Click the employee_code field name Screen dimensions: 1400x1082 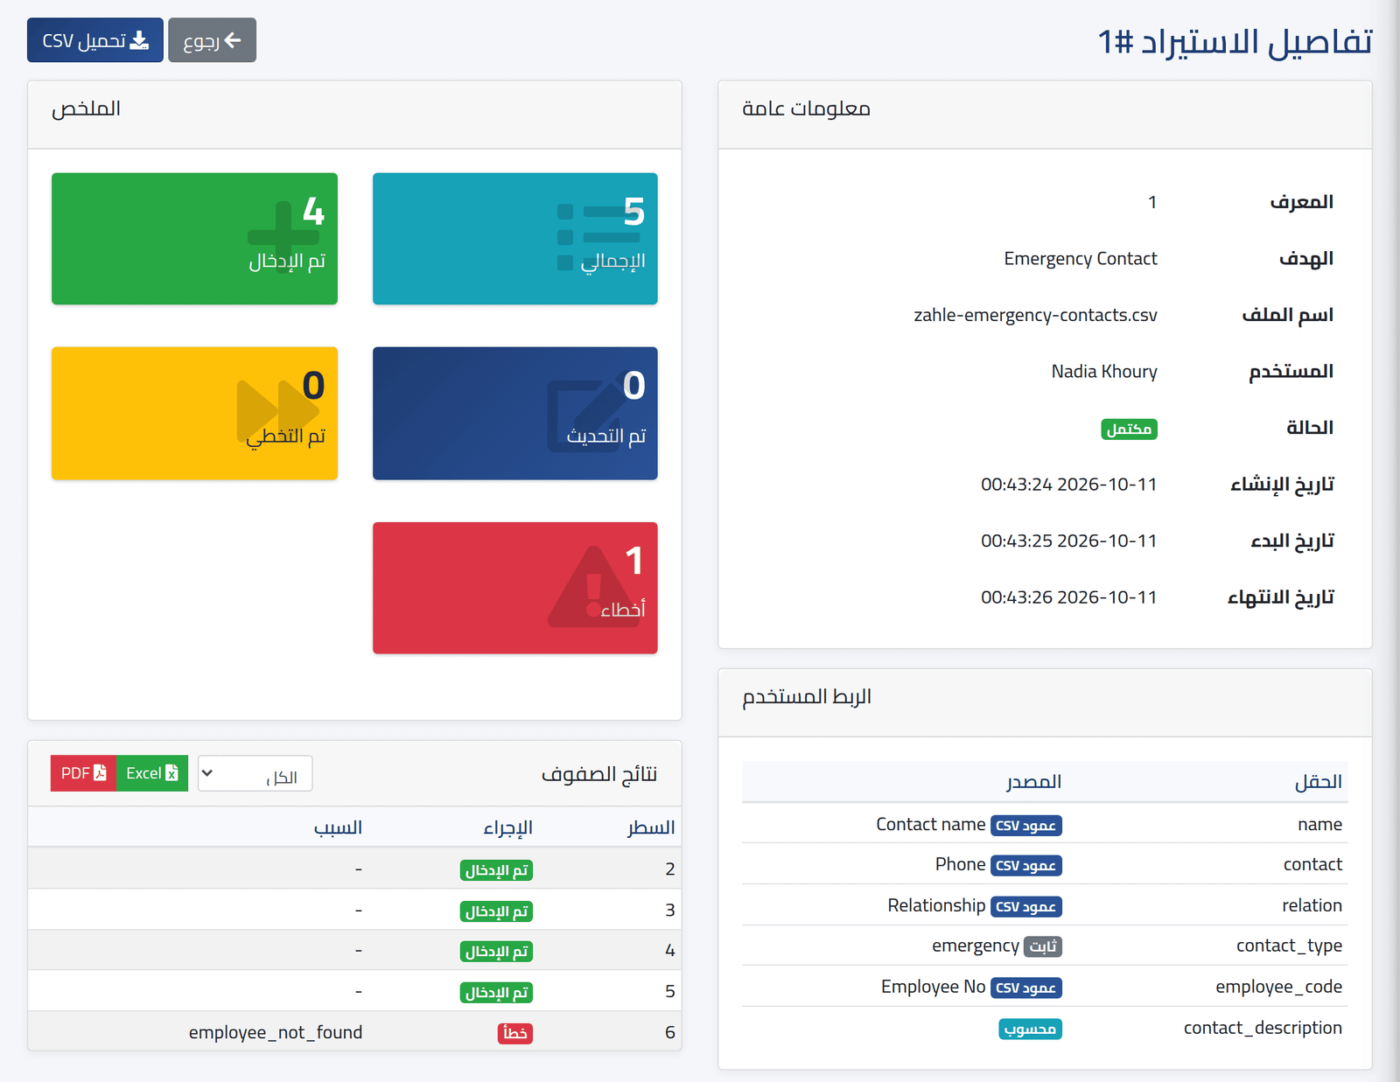(x=1278, y=987)
